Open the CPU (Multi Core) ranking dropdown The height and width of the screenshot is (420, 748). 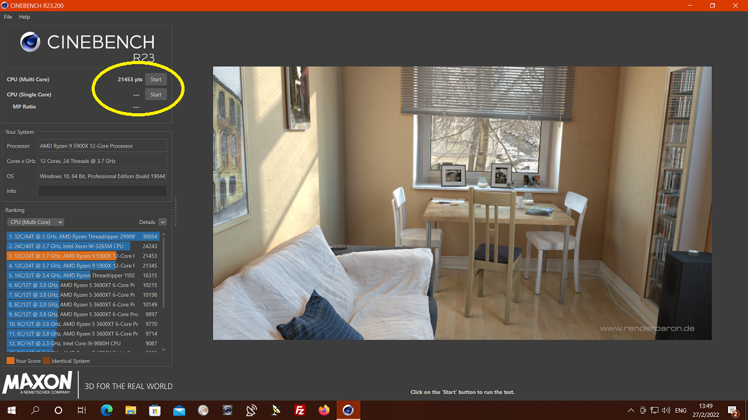pyautogui.click(x=36, y=222)
